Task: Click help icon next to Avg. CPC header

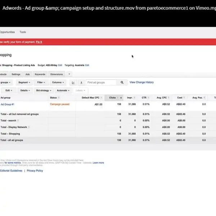Action: 168,98
